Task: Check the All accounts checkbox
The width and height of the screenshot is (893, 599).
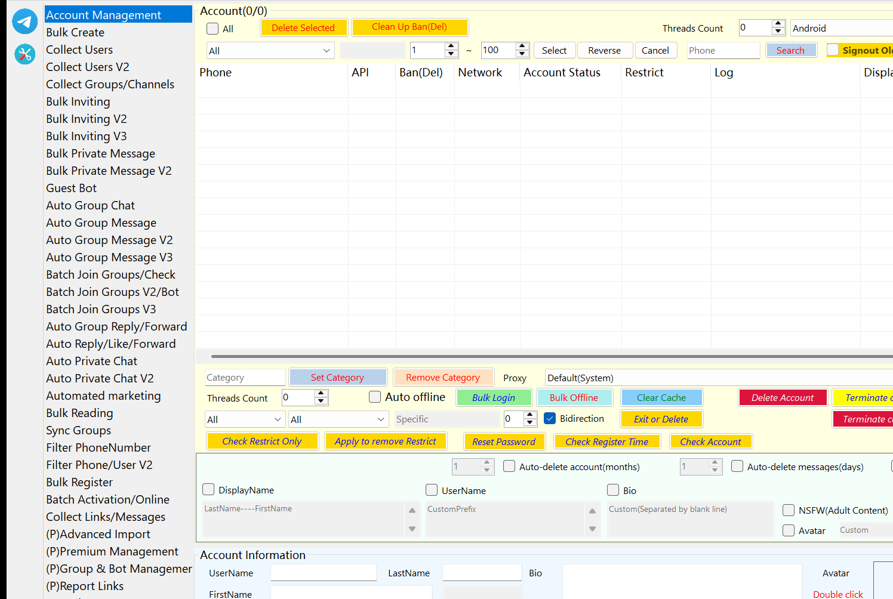Action: point(213,29)
